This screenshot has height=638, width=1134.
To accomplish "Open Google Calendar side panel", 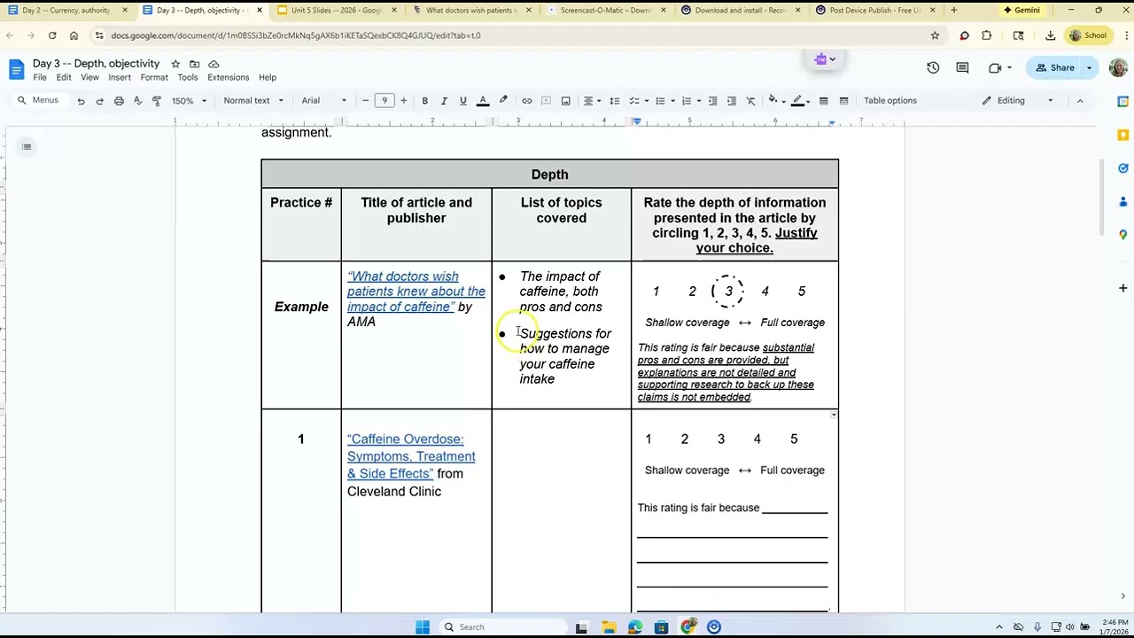I will [1122, 101].
